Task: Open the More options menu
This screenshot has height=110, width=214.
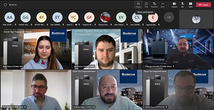Action: tap(163, 5)
